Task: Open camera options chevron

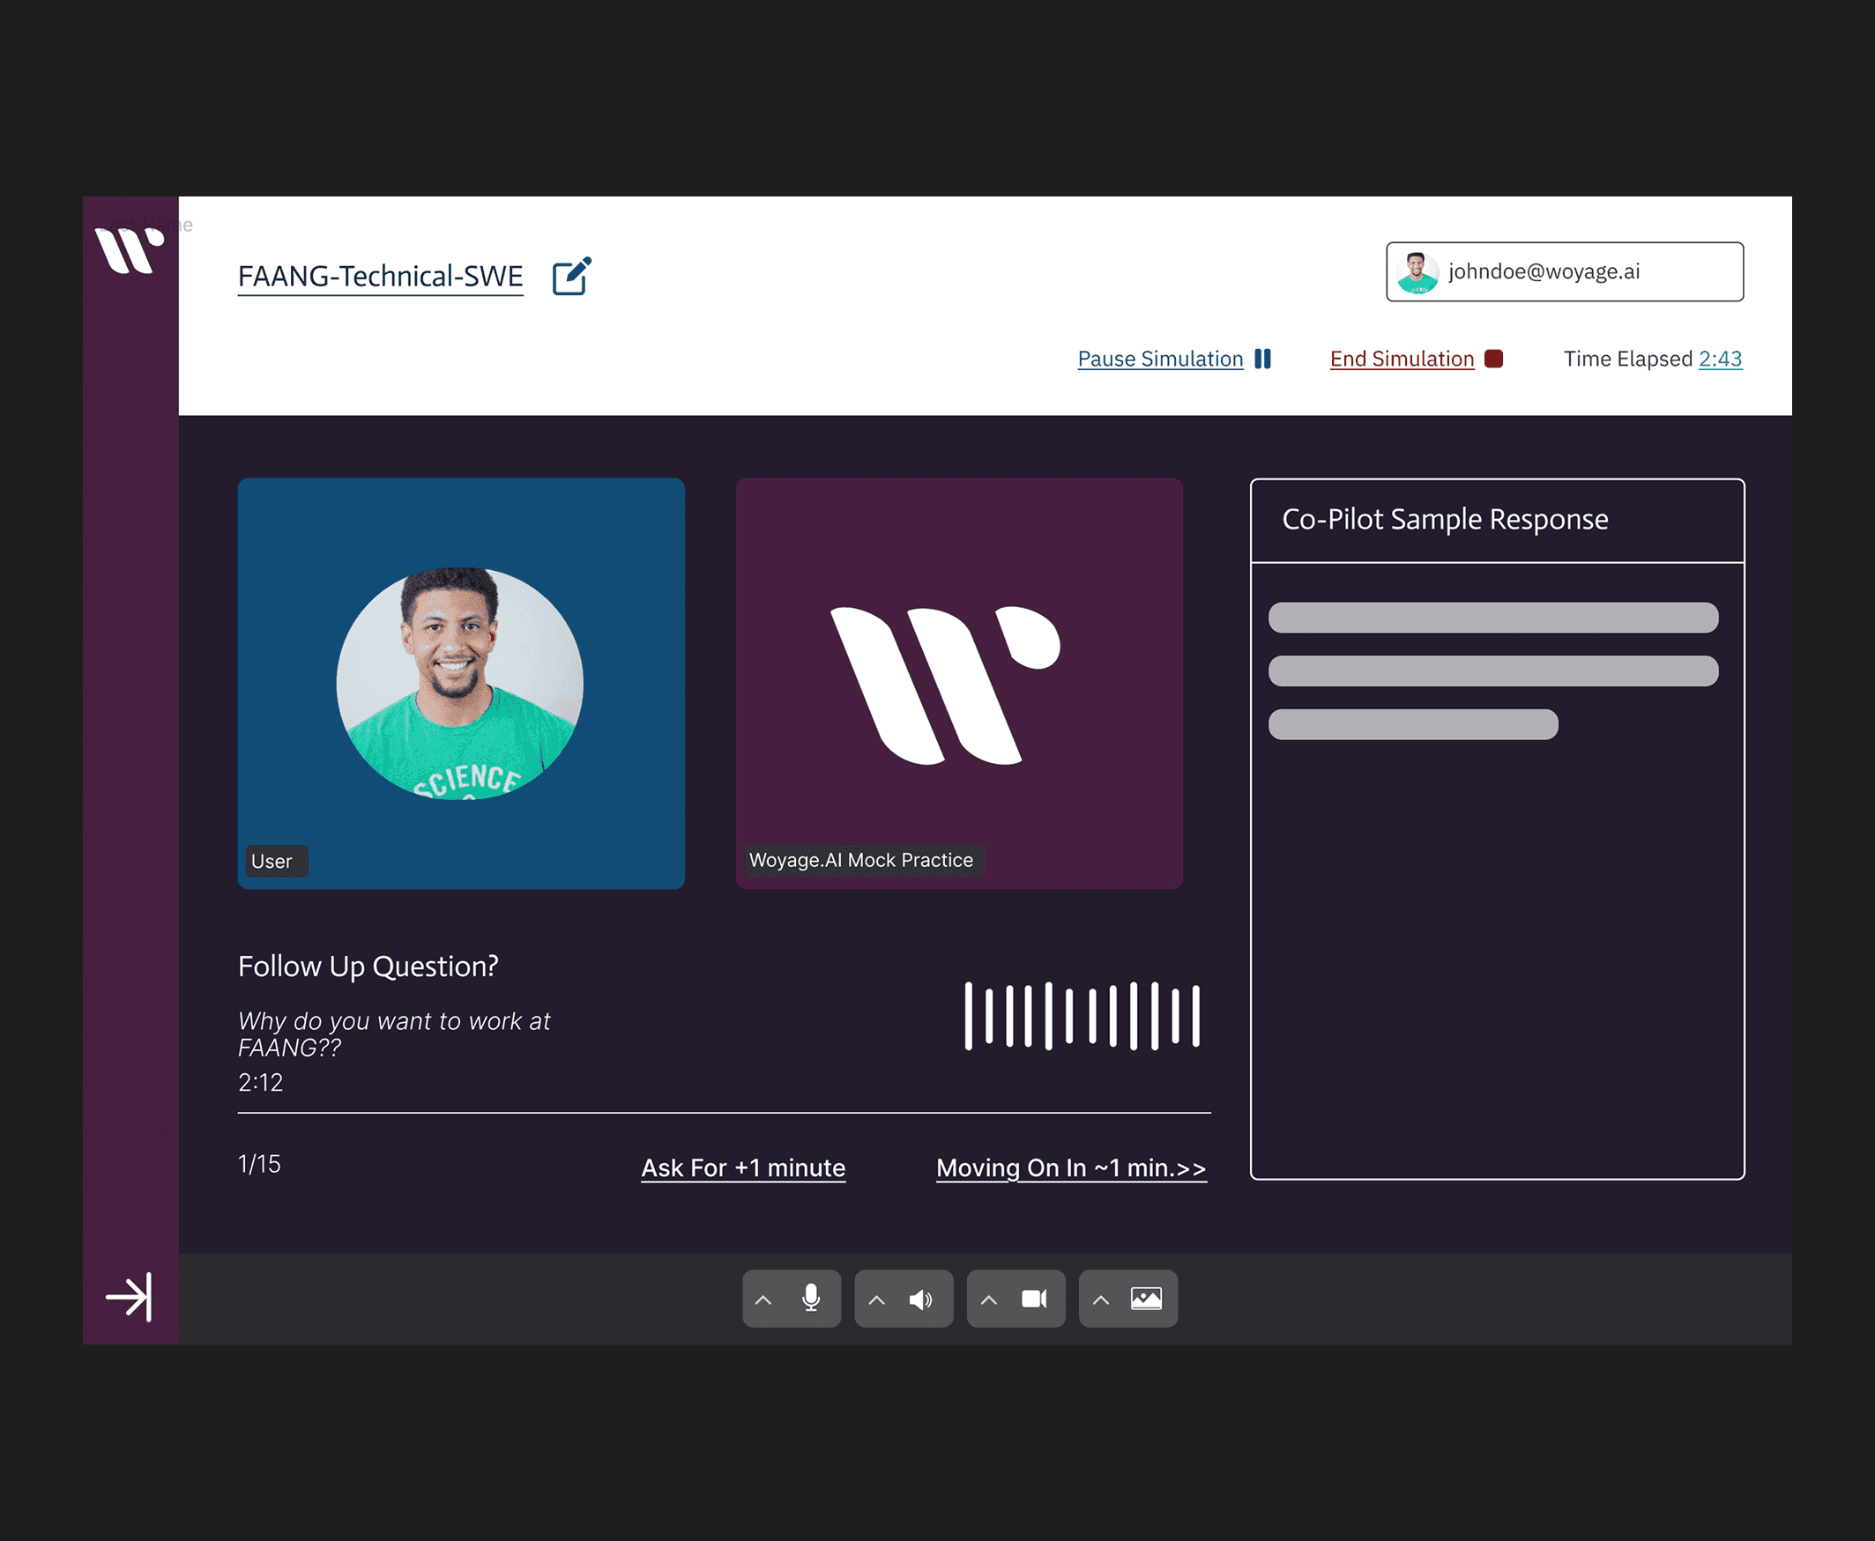Action: tap(987, 1300)
